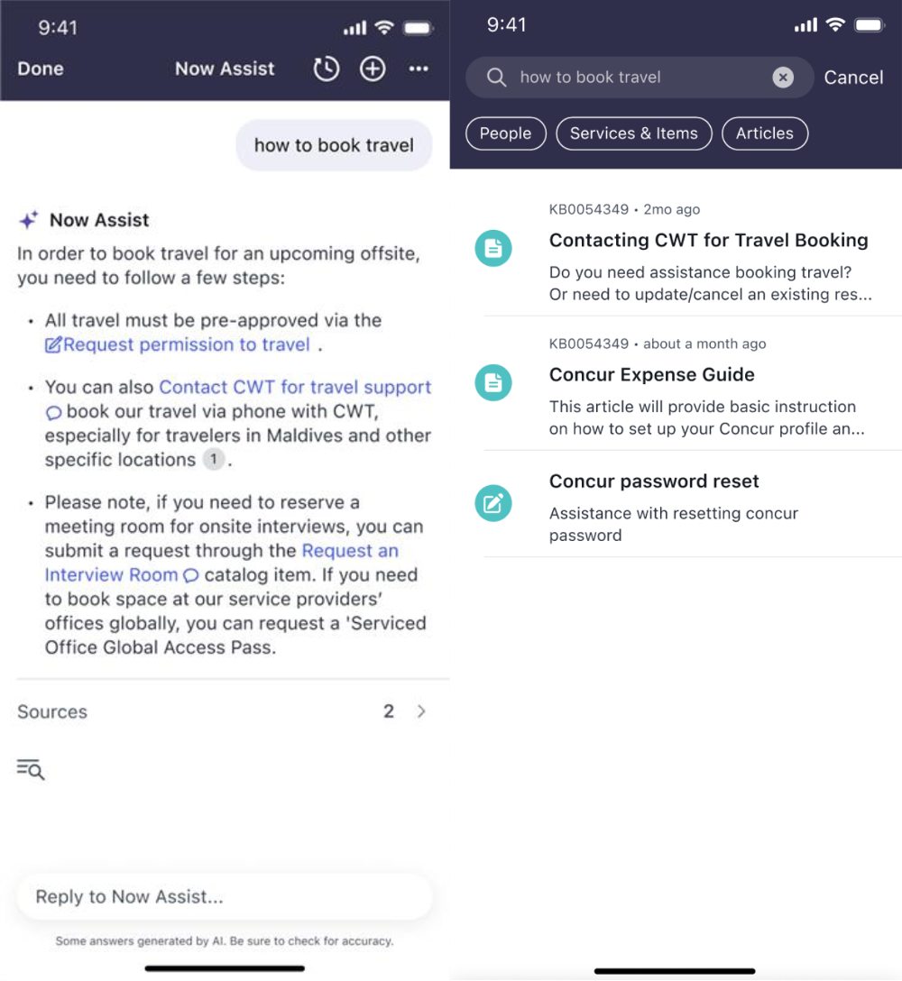Tap the Contacting CWT article document icon
This screenshot has width=902, height=981.
pos(493,248)
